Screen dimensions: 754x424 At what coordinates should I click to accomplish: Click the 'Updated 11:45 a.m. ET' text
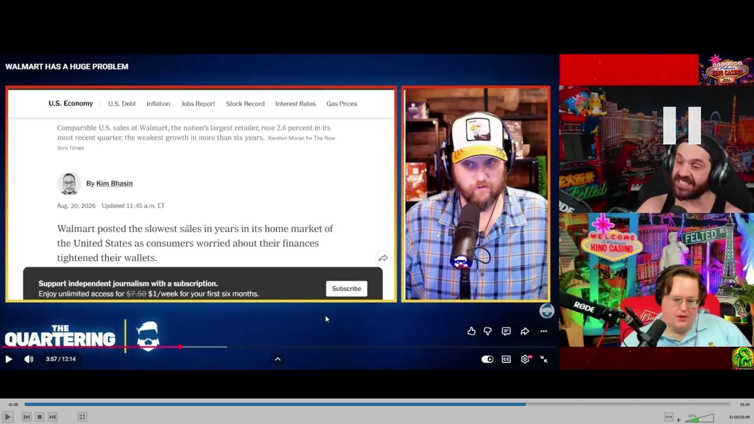point(133,206)
